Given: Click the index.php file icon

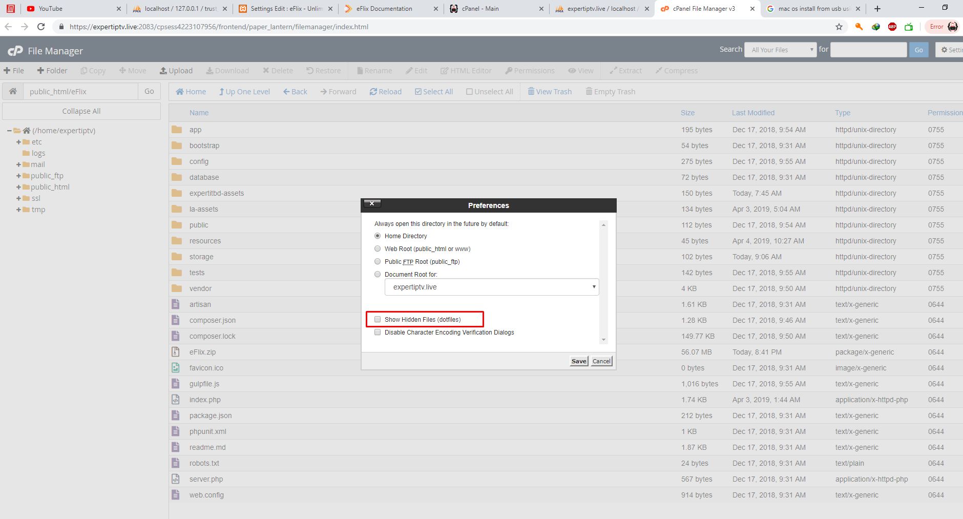Looking at the screenshot, I should click(x=176, y=400).
